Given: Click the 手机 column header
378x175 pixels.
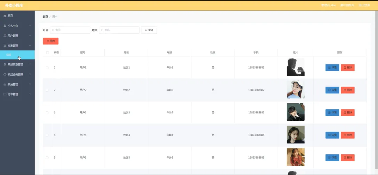Looking at the screenshot, I should (256, 52).
